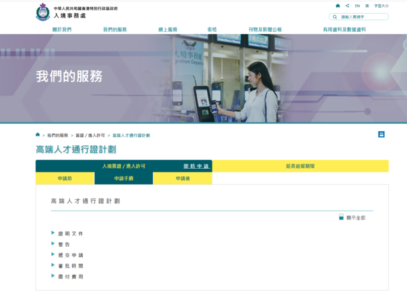Viewport: 407px width, 300px height.
Task: Open the share icon near the top right
Action: pyautogui.click(x=347, y=6)
